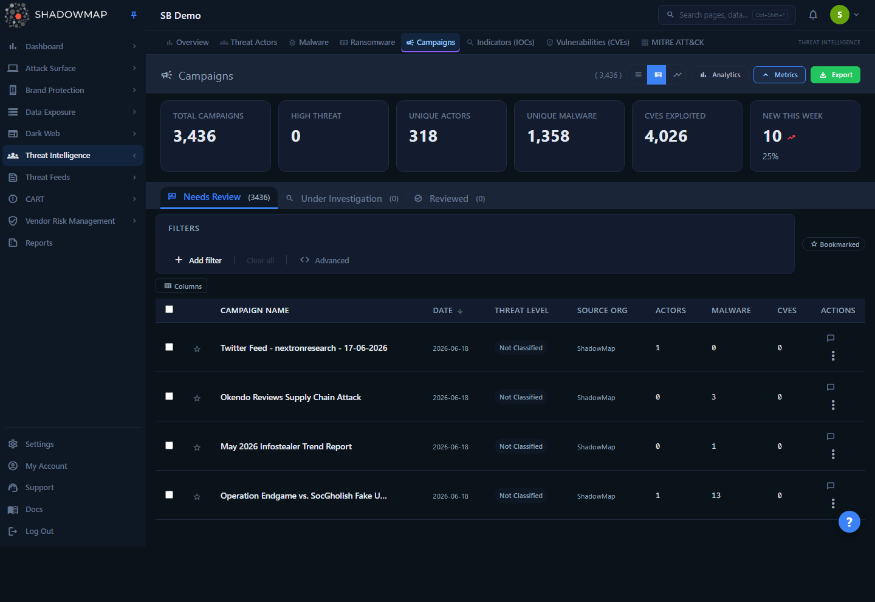The image size is (875, 602).
Task: Open comments for Okendo Reviews campaign
Action: [831, 387]
